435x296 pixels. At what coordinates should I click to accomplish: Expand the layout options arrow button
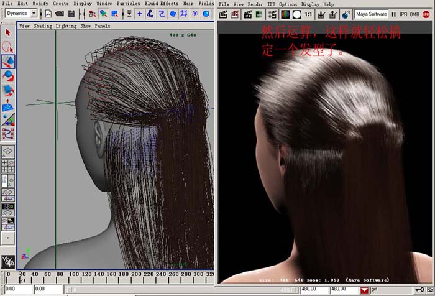click(x=7, y=238)
